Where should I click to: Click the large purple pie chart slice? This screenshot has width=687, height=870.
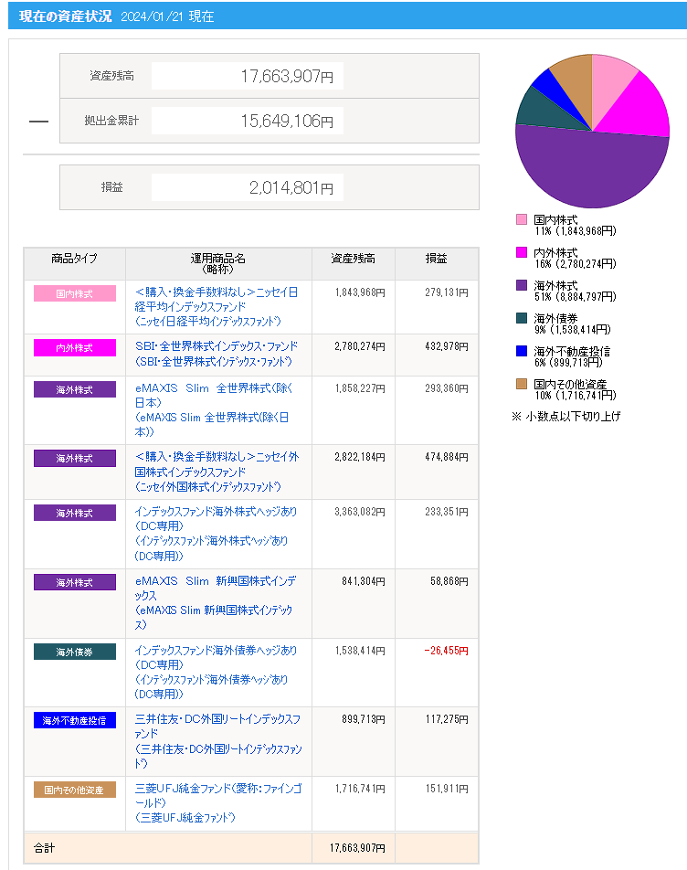(x=594, y=169)
